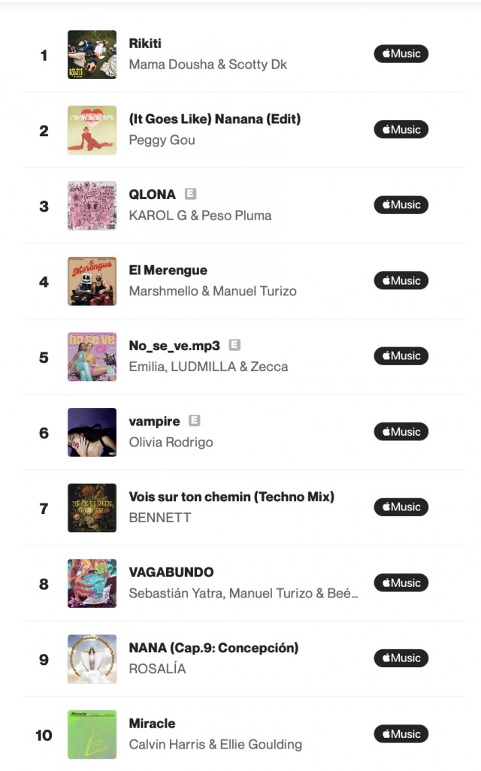
Task: Select the vampire album artwork
Action: tap(92, 432)
